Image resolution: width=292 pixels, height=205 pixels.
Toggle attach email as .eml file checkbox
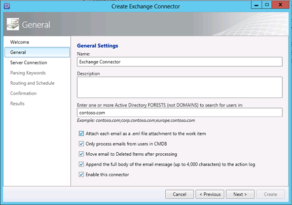click(x=81, y=133)
